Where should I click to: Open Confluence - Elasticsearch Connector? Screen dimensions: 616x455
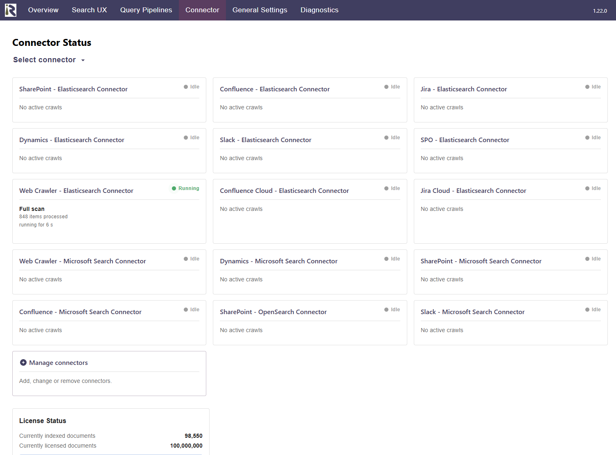pyautogui.click(x=275, y=89)
